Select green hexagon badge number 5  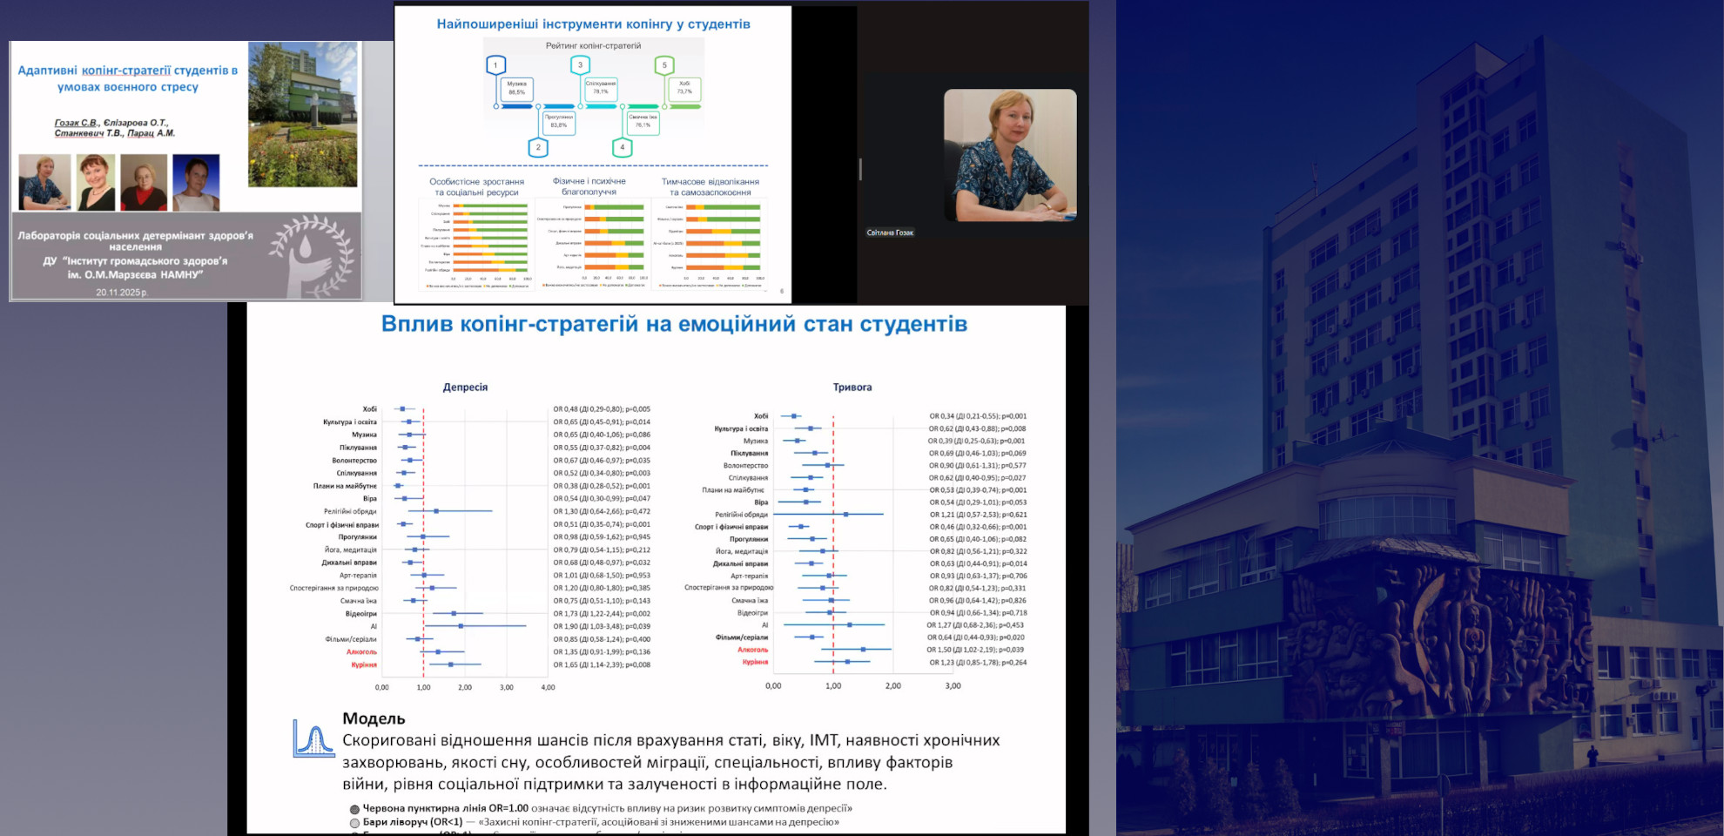pos(664,65)
